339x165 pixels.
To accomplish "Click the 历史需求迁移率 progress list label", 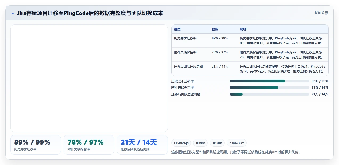I will pos(183,81).
